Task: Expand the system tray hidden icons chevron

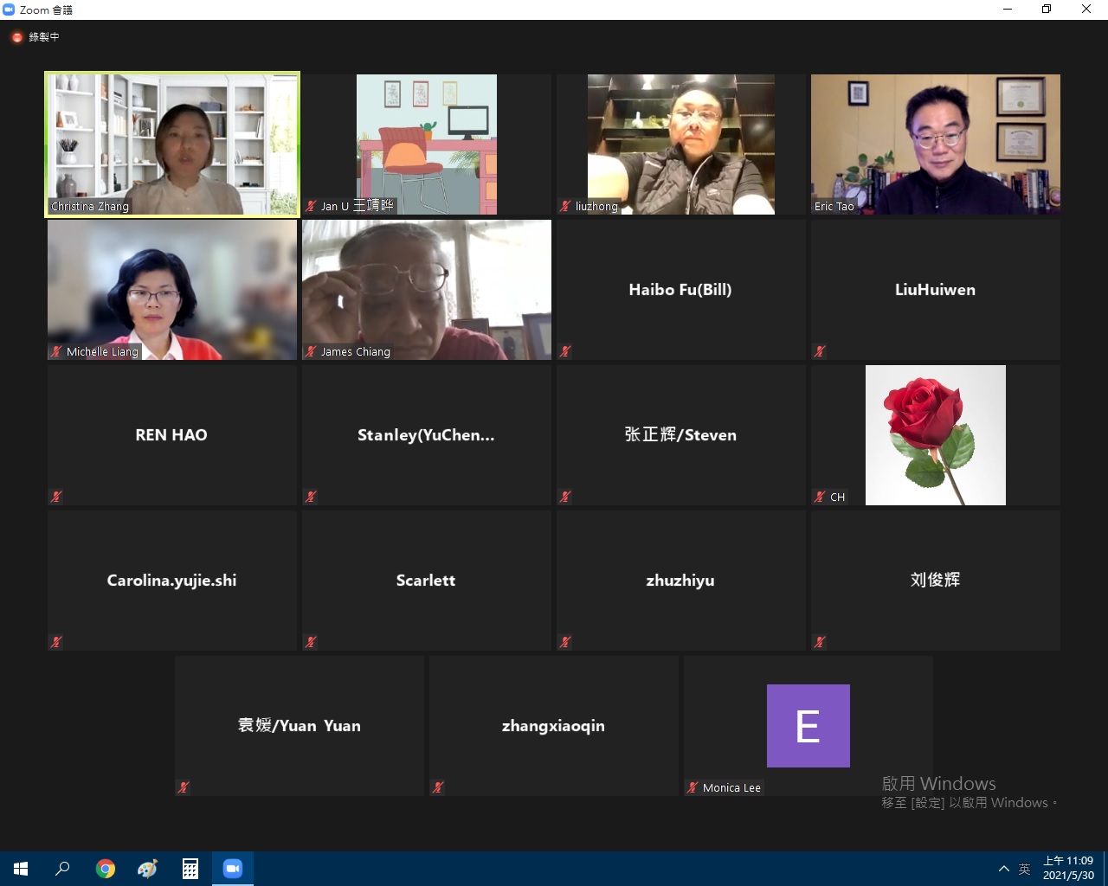Action: coord(1003,869)
